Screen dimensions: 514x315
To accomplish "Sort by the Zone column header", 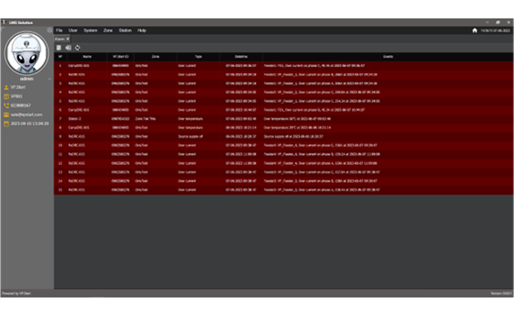I will [x=155, y=56].
